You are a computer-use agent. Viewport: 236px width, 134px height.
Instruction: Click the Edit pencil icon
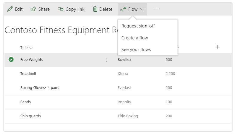click(x=10, y=9)
